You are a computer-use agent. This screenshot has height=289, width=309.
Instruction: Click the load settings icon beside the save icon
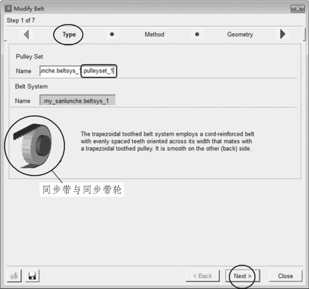point(14,275)
